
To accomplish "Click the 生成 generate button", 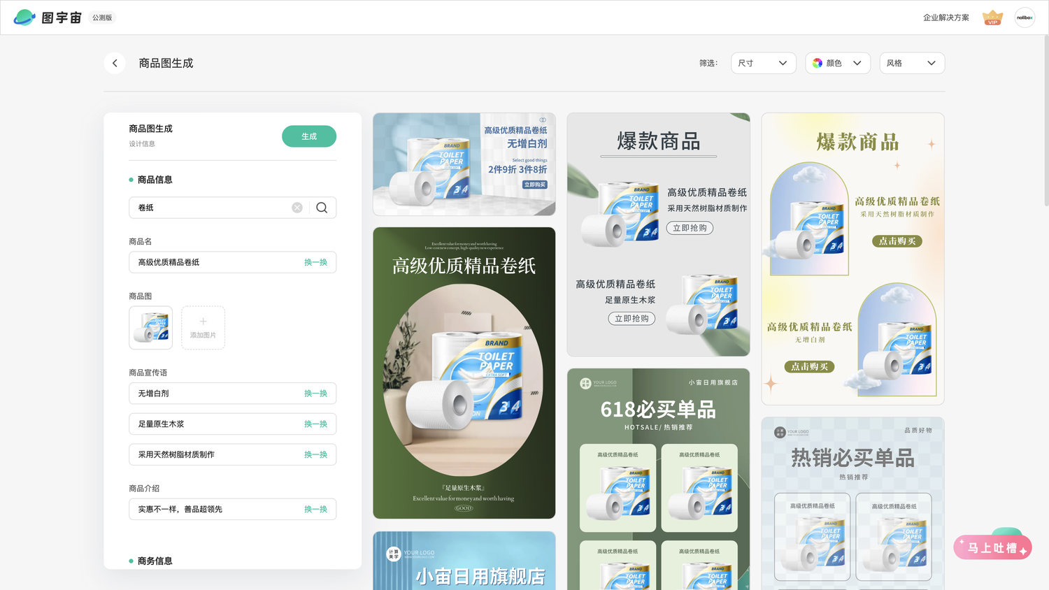I will point(309,136).
